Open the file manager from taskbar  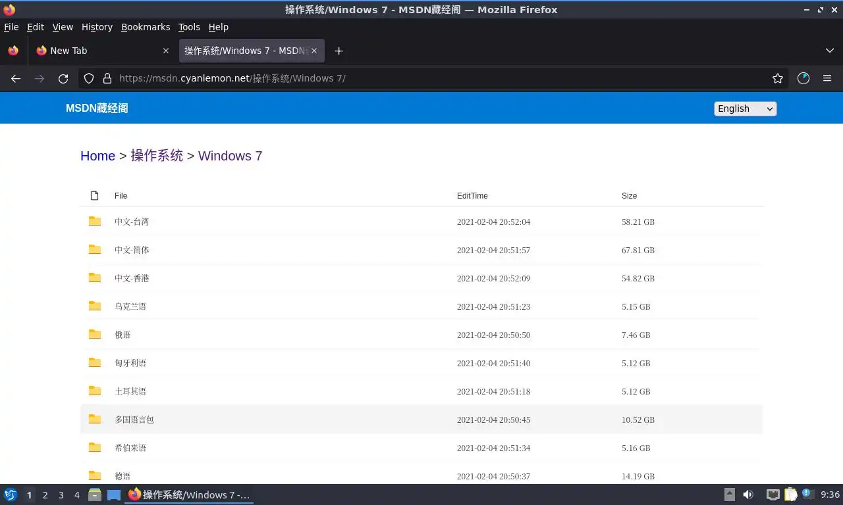(x=95, y=494)
